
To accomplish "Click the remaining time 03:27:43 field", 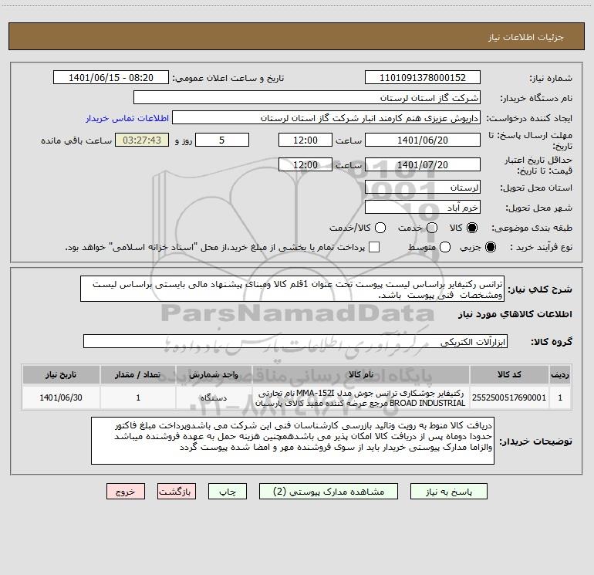I will coord(142,140).
